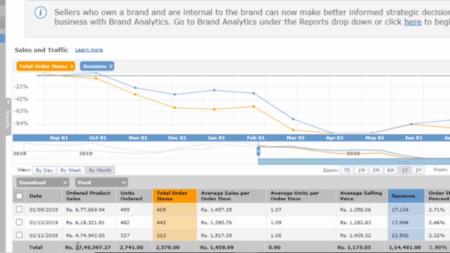
Task: Click the timeline range slider left handle
Action: (258, 151)
